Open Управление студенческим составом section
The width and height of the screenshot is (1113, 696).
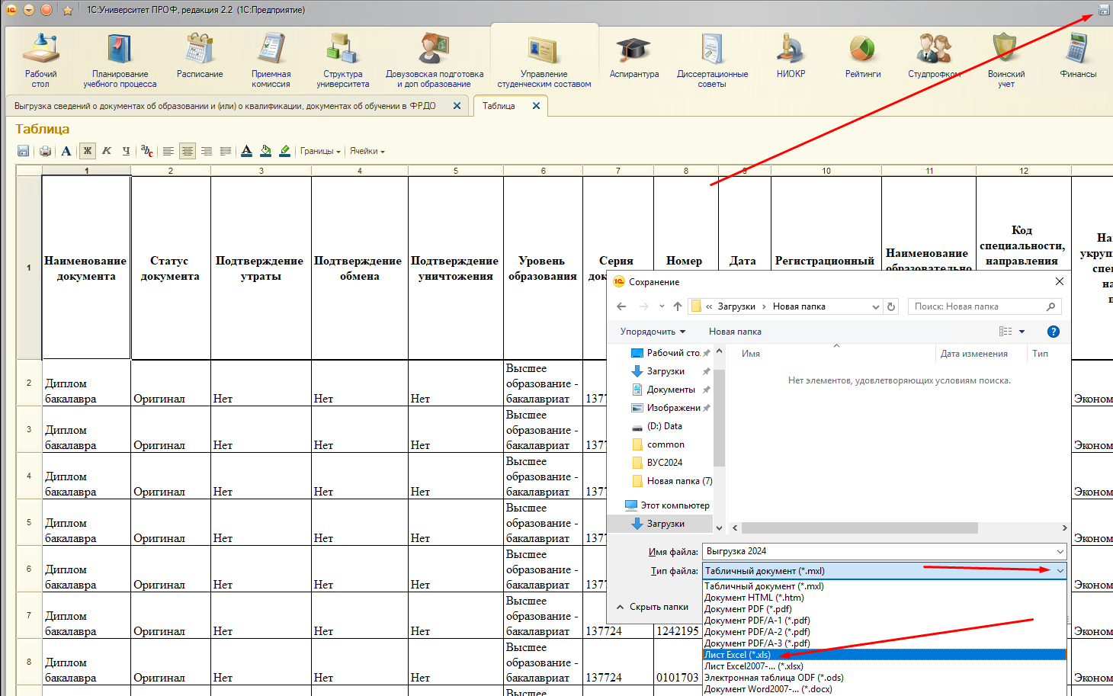(544, 60)
